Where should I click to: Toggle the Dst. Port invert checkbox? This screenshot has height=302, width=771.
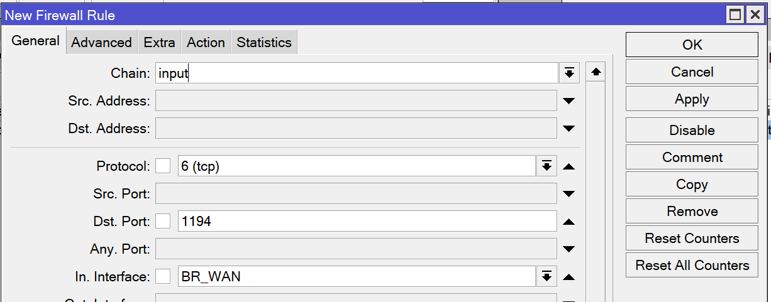pos(163,221)
